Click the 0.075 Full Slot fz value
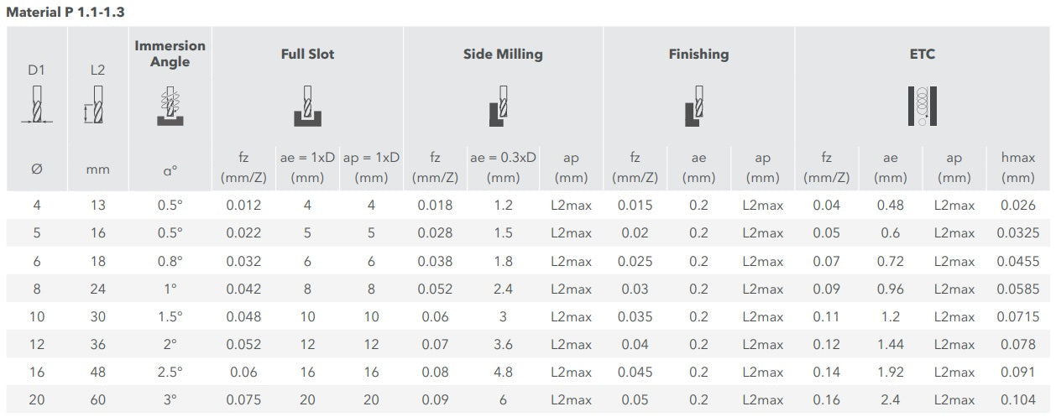The image size is (1056, 417). pos(243,400)
